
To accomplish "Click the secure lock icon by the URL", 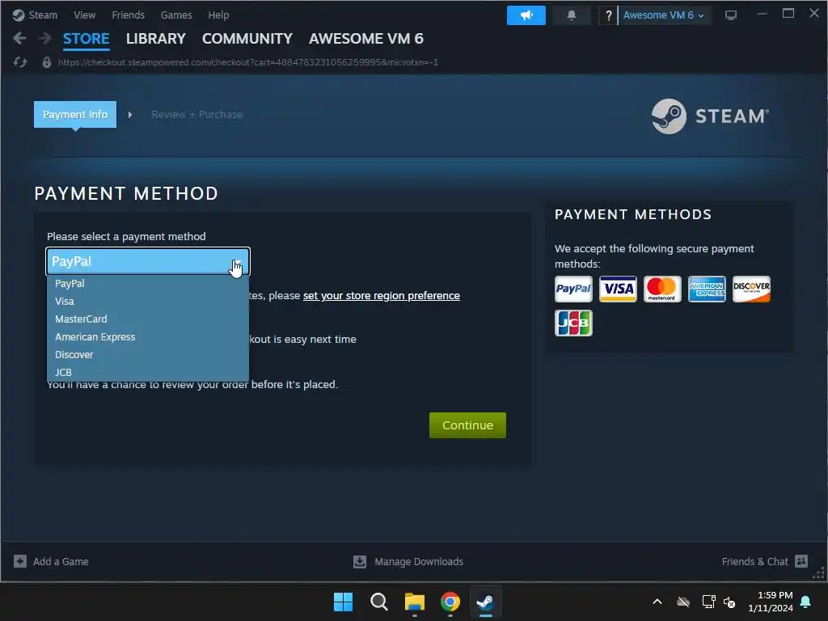I will point(46,62).
